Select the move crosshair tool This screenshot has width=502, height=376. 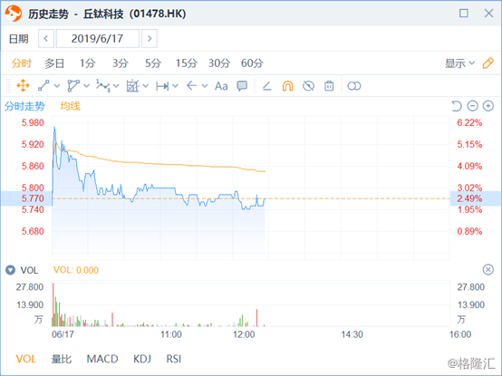point(23,86)
